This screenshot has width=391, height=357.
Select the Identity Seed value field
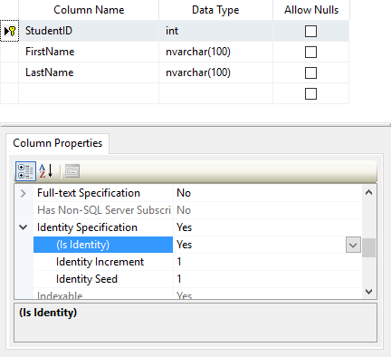(x=267, y=279)
